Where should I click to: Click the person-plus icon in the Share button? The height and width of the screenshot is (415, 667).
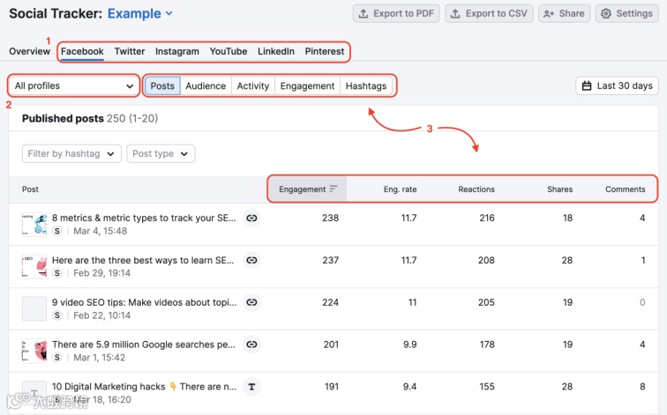[x=549, y=13]
